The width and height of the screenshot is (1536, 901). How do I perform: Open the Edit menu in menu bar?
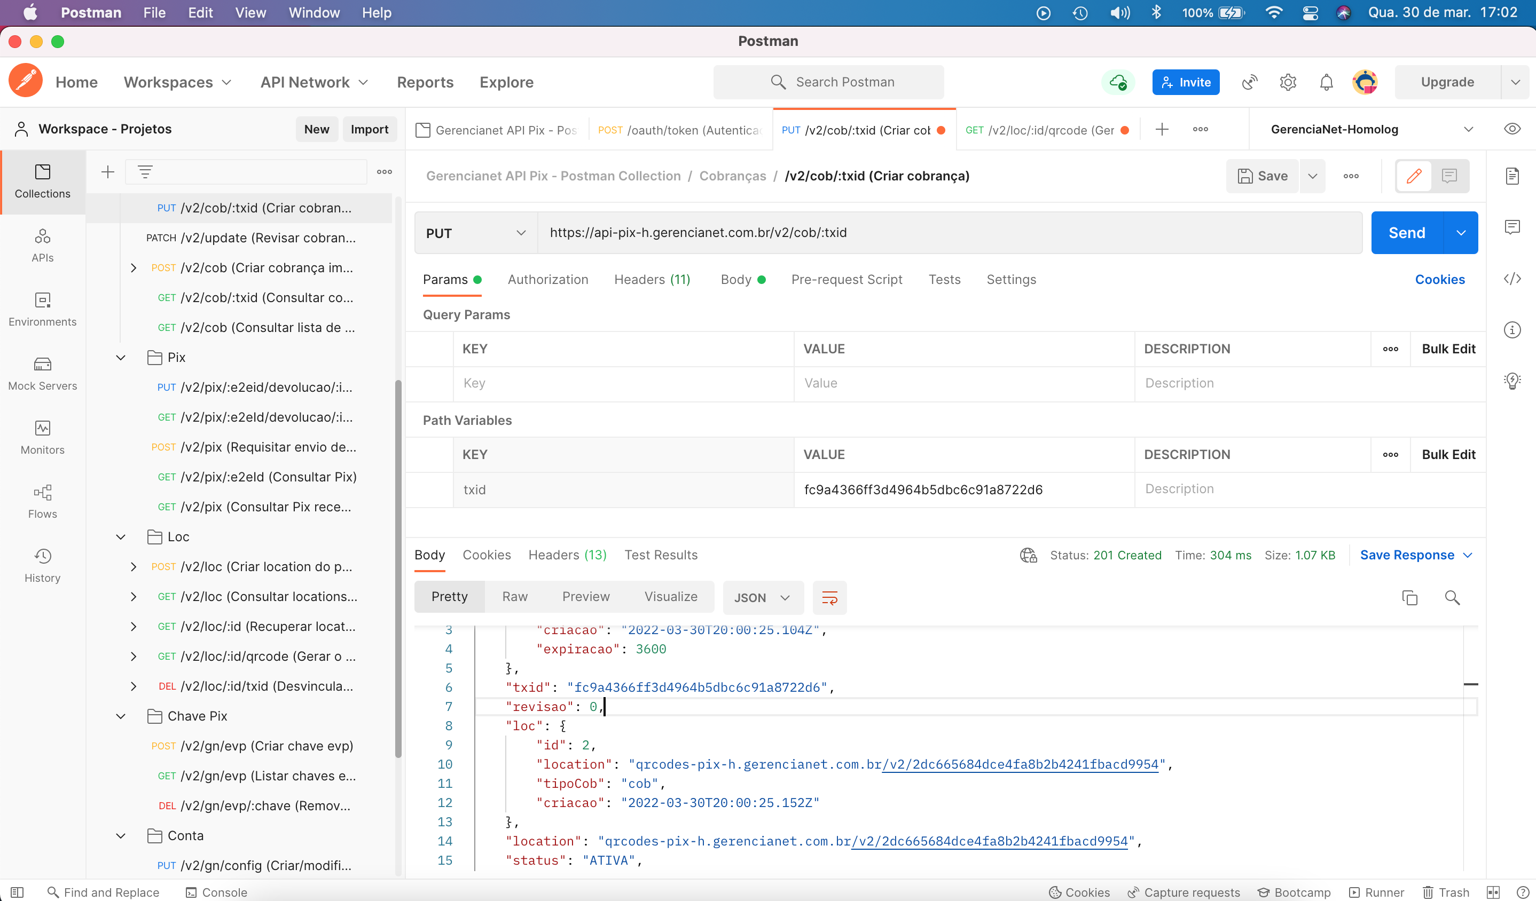[200, 13]
